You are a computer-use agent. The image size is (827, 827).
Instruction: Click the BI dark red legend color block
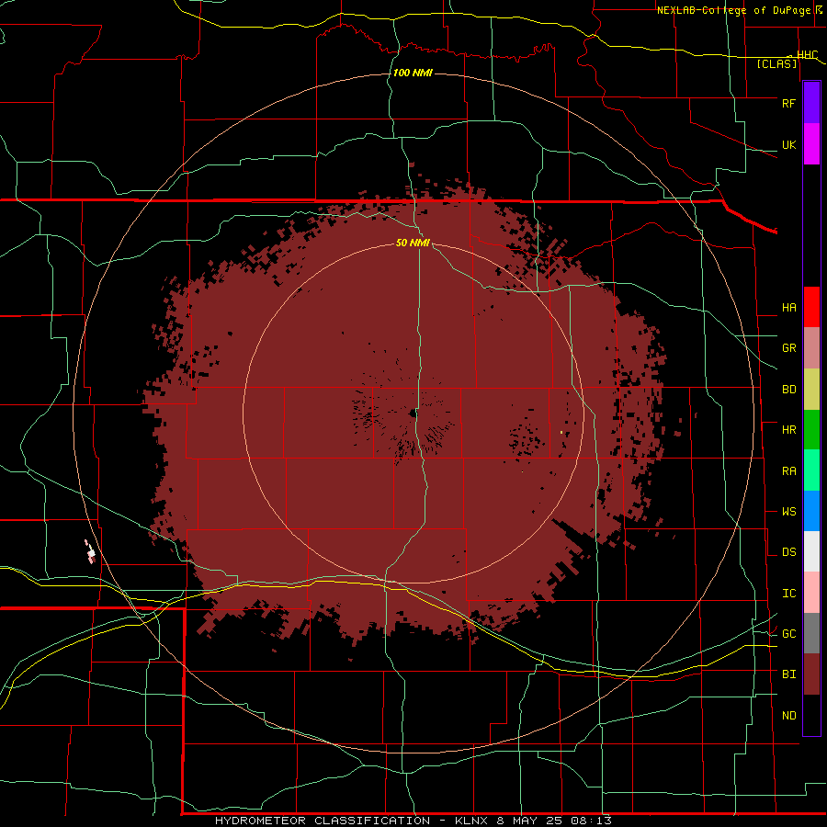[811, 674]
